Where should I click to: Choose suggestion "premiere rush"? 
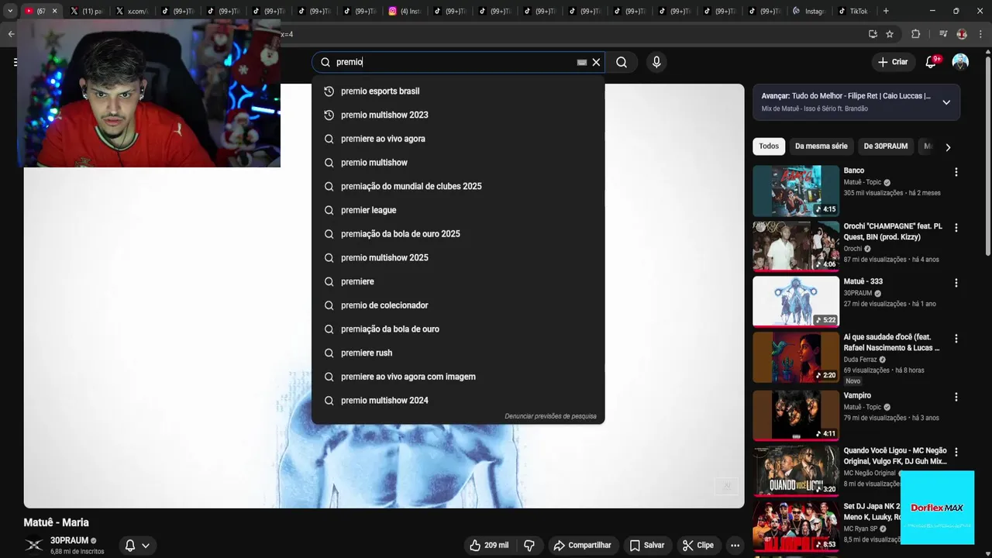click(x=458, y=353)
